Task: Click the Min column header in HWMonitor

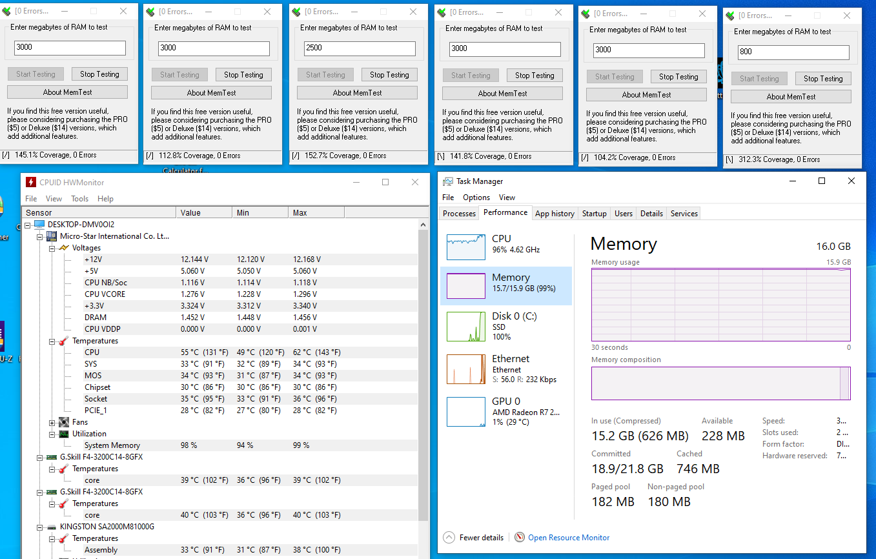Action: coord(260,212)
